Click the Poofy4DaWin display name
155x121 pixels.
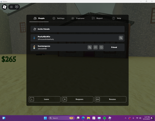(x=44, y=37)
